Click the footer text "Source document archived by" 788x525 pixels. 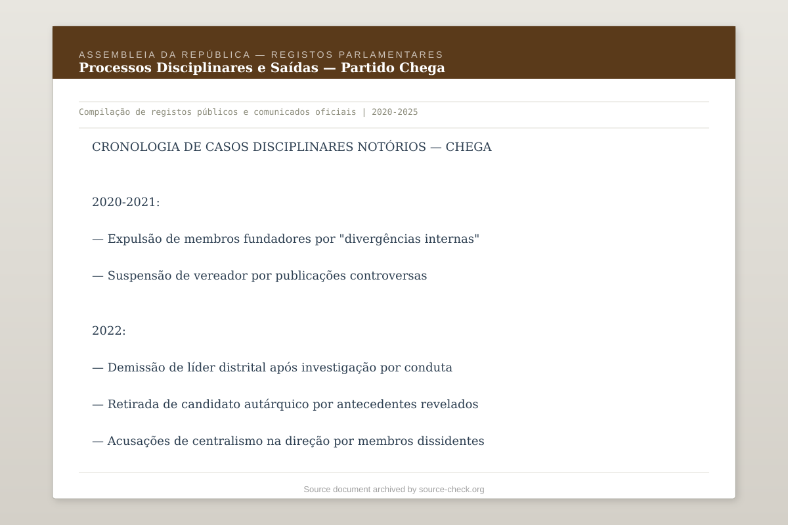point(359,489)
